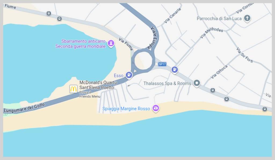The width and height of the screenshot is (275, 160).
Task: Click the center of the roundabout
Action: tap(143, 61)
